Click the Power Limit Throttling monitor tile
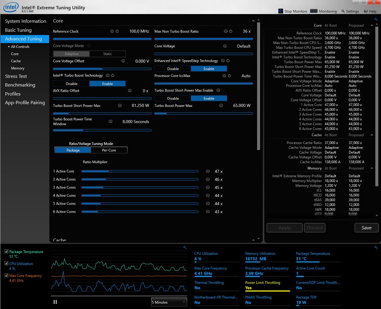 pos(268,286)
